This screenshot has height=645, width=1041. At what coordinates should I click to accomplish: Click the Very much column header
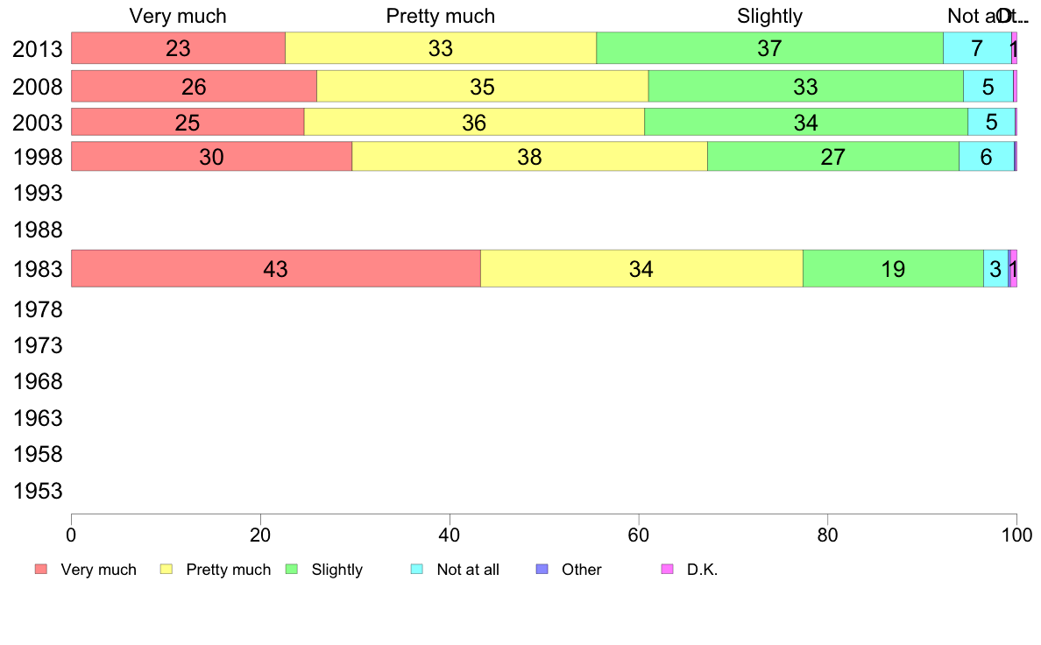[x=178, y=16]
